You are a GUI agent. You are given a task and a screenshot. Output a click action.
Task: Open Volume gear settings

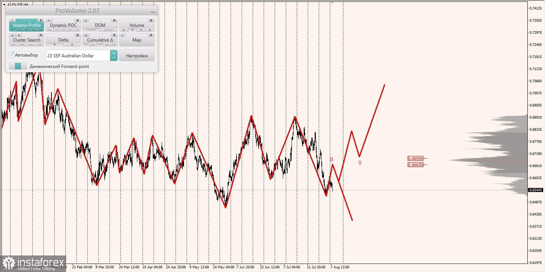pos(151,20)
